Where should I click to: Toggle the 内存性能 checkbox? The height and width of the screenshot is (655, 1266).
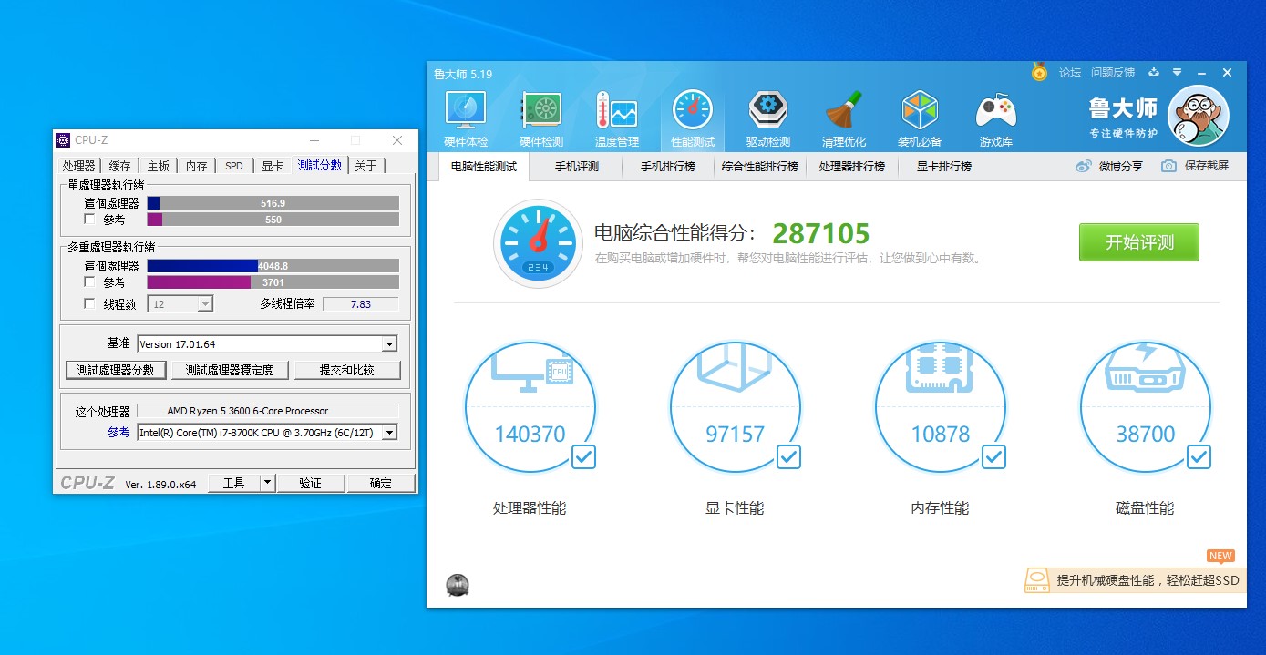[x=993, y=456]
